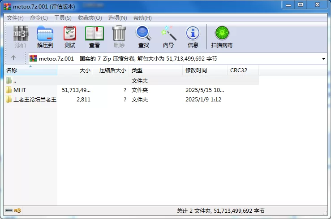The height and width of the screenshot is (219, 331).
Task: Go up one folder level arrow
Action: 13,57
